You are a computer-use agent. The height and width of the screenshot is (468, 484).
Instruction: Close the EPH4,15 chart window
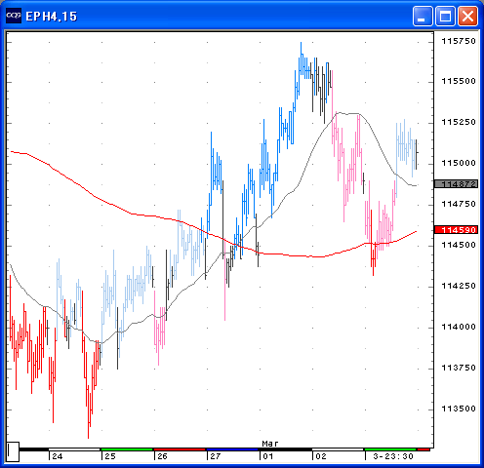click(x=467, y=16)
